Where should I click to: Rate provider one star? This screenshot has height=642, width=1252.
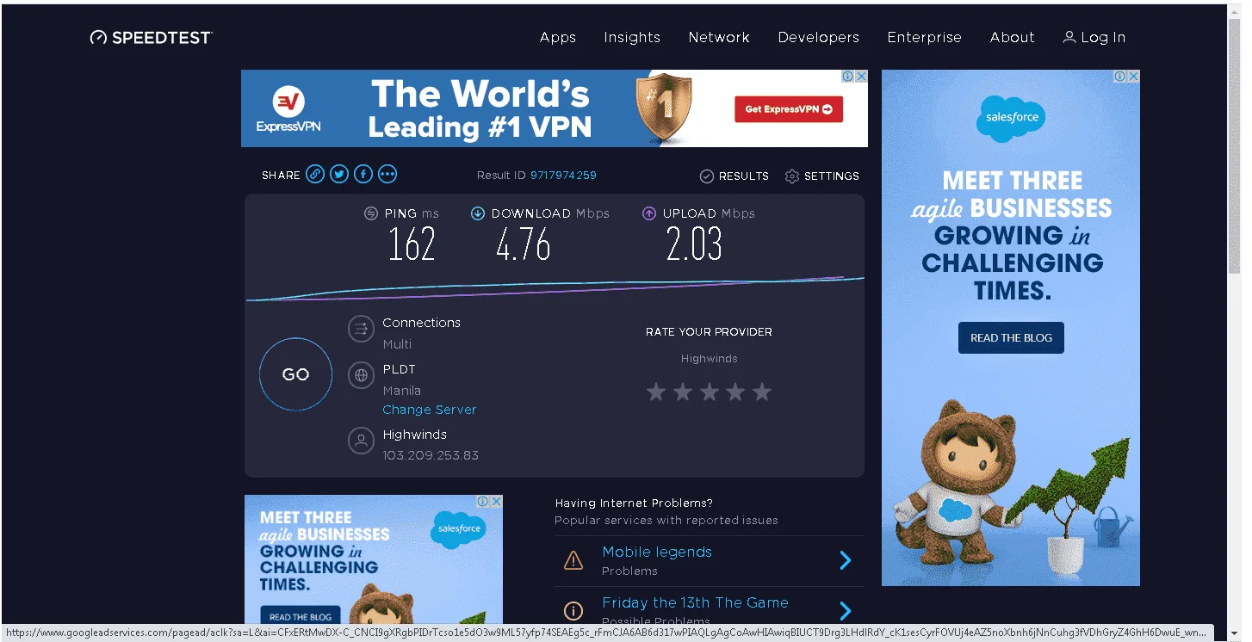(x=656, y=392)
